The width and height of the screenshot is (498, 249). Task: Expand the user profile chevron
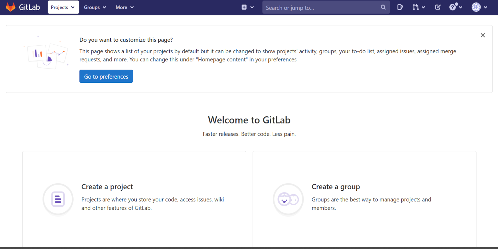click(486, 7)
